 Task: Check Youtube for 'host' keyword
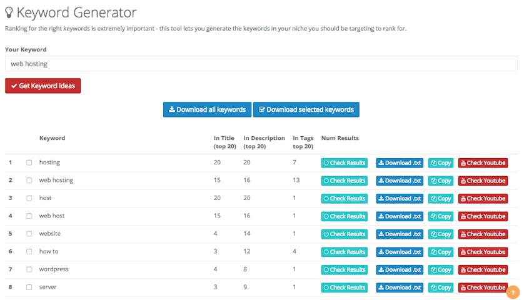point(483,199)
